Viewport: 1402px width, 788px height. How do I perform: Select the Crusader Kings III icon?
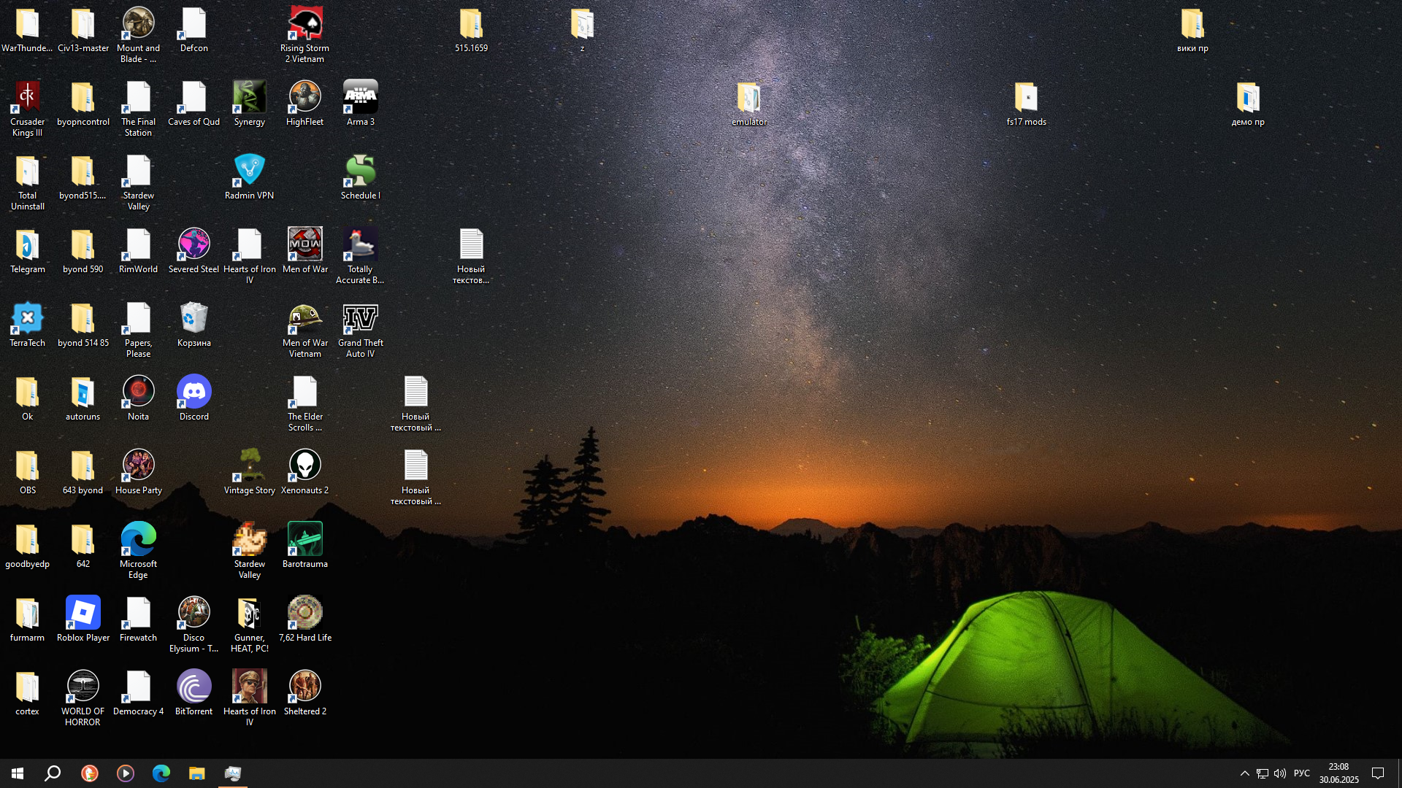(x=27, y=98)
